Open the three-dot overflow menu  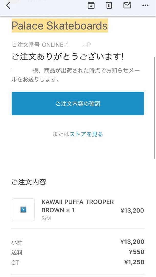(x=145, y=5)
